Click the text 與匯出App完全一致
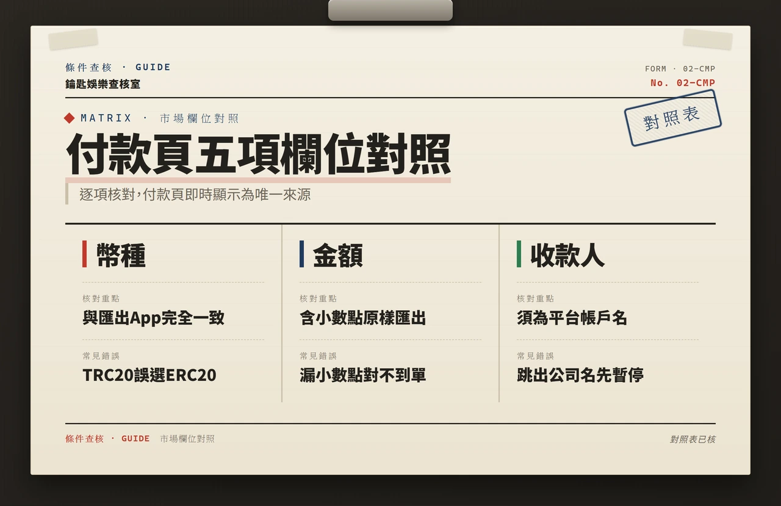The width and height of the screenshot is (781, 506). (153, 317)
